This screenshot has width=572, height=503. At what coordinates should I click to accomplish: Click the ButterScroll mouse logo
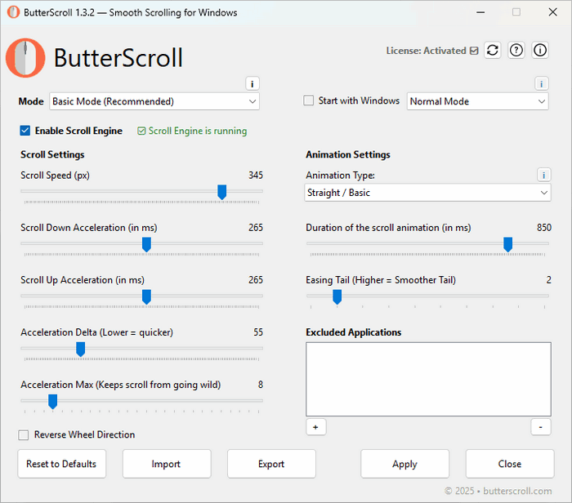tap(25, 58)
